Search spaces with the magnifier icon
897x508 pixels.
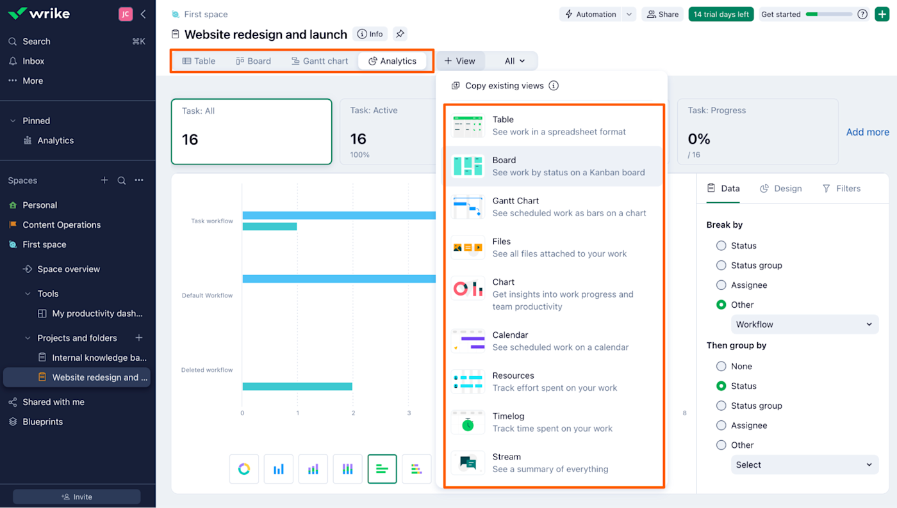pos(122,180)
